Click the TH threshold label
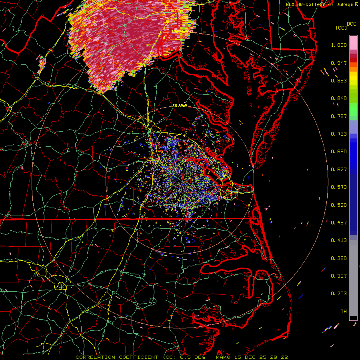 point(344,312)
